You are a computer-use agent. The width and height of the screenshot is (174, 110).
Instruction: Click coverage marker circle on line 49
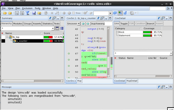(69, 66)
